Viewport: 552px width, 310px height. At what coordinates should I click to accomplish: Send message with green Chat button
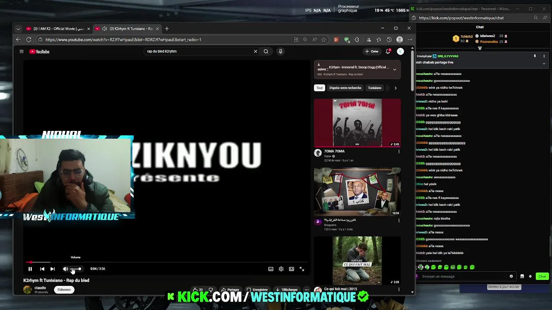point(542,276)
